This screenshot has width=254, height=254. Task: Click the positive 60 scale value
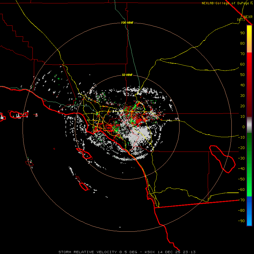[x=242, y=64]
